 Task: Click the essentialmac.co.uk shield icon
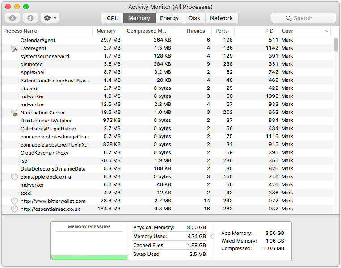pyautogui.click(x=14, y=209)
